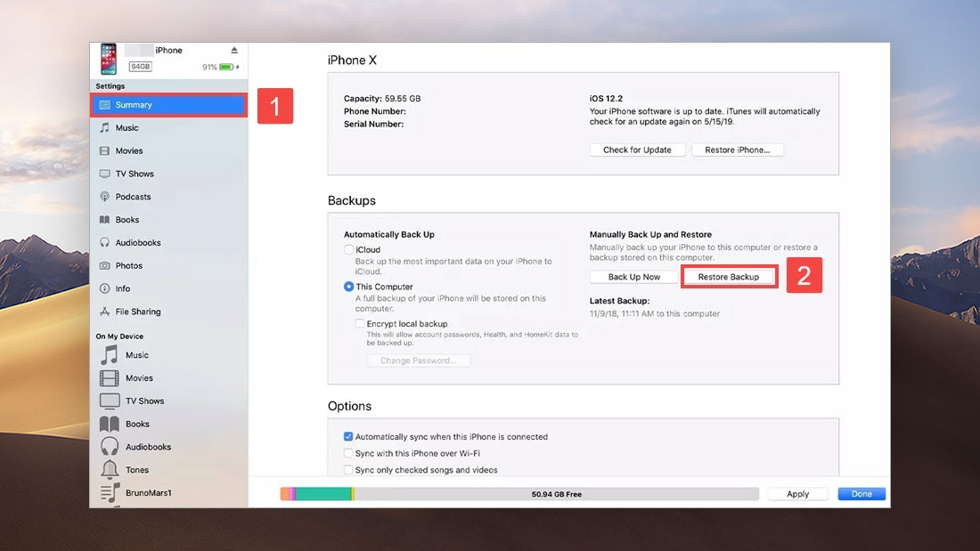The image size is (980, 551).
Task: Click the Summary icon in sidebar
Action: (104, 105)
